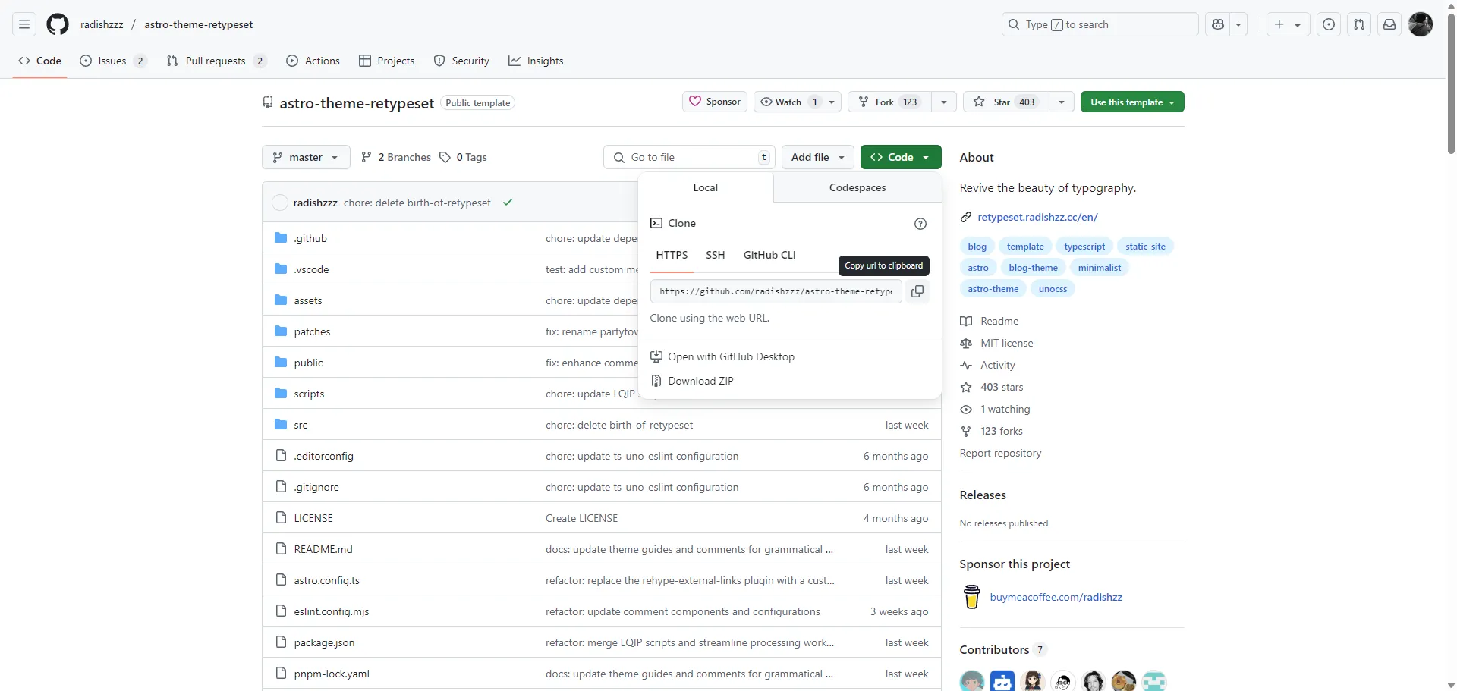Open eslint.config.mjs file

click(x=332, y=611)
